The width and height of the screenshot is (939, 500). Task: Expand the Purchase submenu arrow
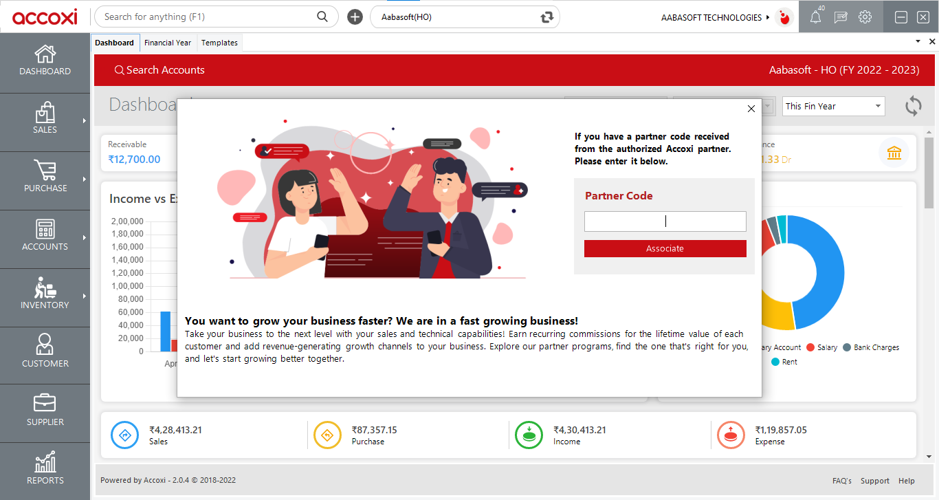coord(85,179)
